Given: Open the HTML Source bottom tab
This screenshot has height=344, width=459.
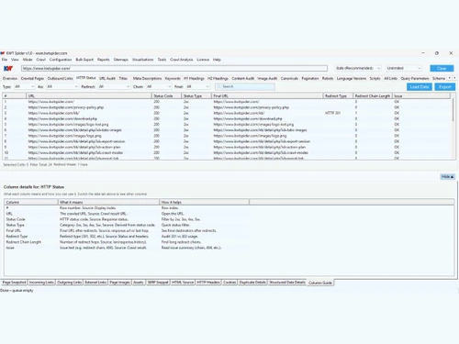Looking at the screenshot, I should point(183,283).
